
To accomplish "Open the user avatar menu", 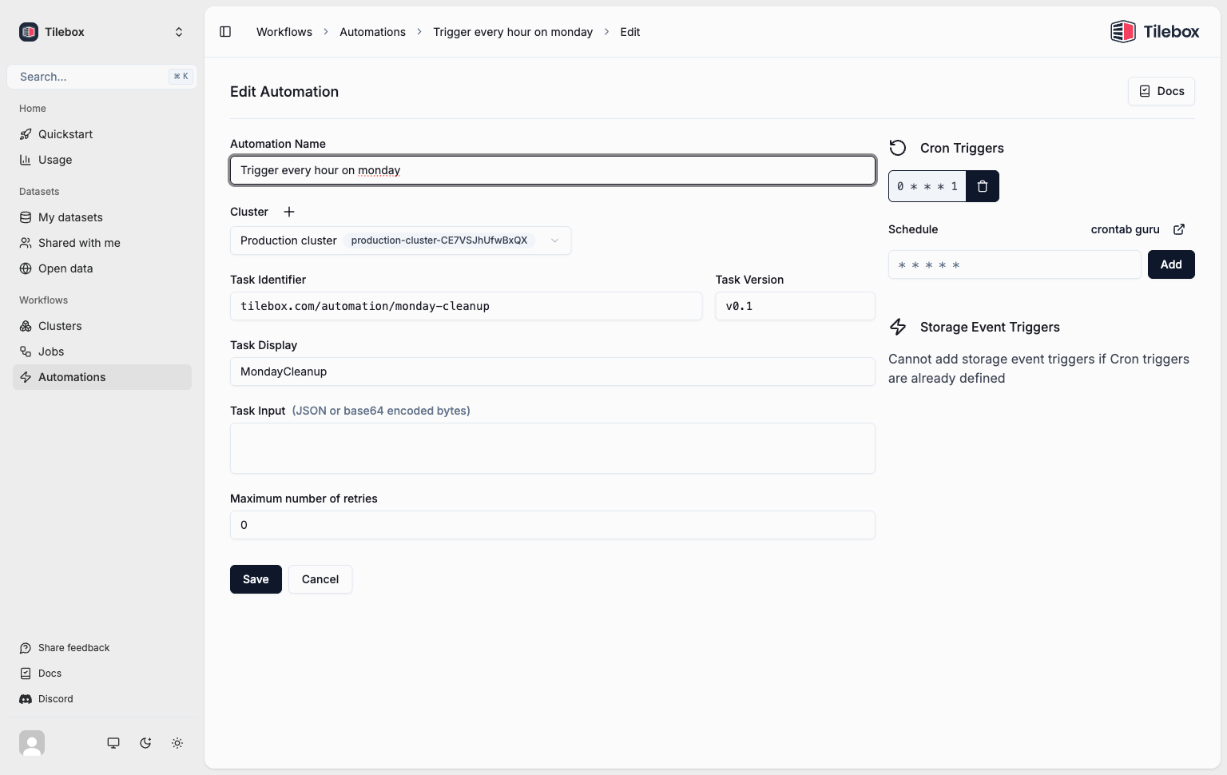I will click(x=32, y=743).
